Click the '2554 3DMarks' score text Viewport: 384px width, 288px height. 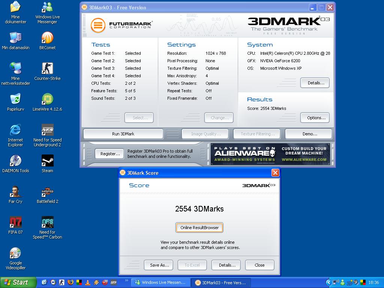point(199,208)
